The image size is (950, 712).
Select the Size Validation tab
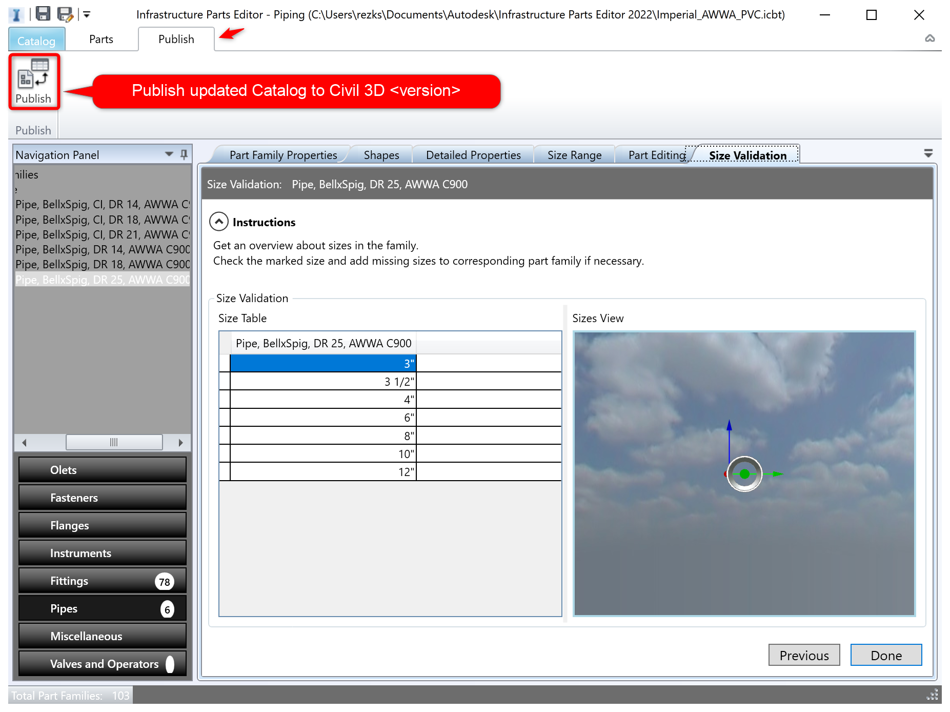point(747,155)
